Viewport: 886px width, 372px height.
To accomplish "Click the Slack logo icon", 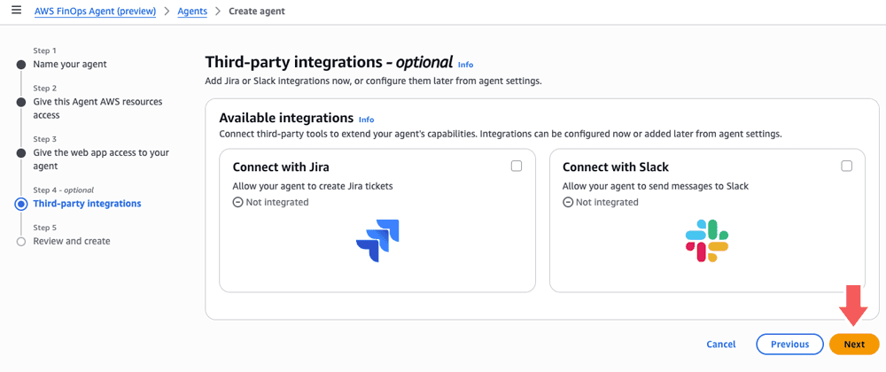I will click(x=707, y=241).
